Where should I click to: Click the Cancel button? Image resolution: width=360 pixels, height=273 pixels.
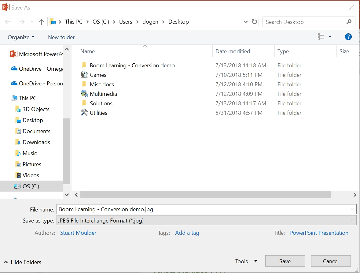pyautogui.click(x=331, y=261)
